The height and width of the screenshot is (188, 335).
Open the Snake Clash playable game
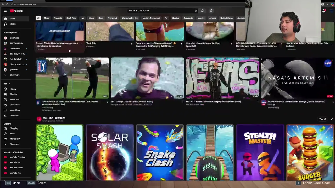[x=160, y=153]
